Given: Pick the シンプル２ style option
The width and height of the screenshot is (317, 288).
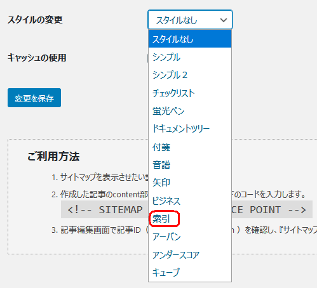Looking at the screenshot, I should click(x=190, y=75).
